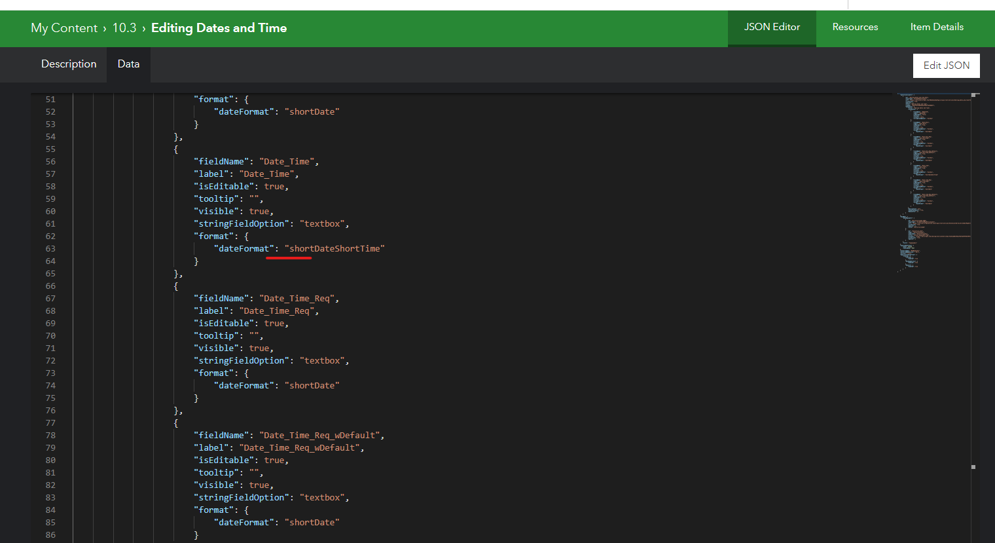Open the 10.3 folder breadcrumb link
Viewport: 995px width, 543px height.
coord(124,28)
